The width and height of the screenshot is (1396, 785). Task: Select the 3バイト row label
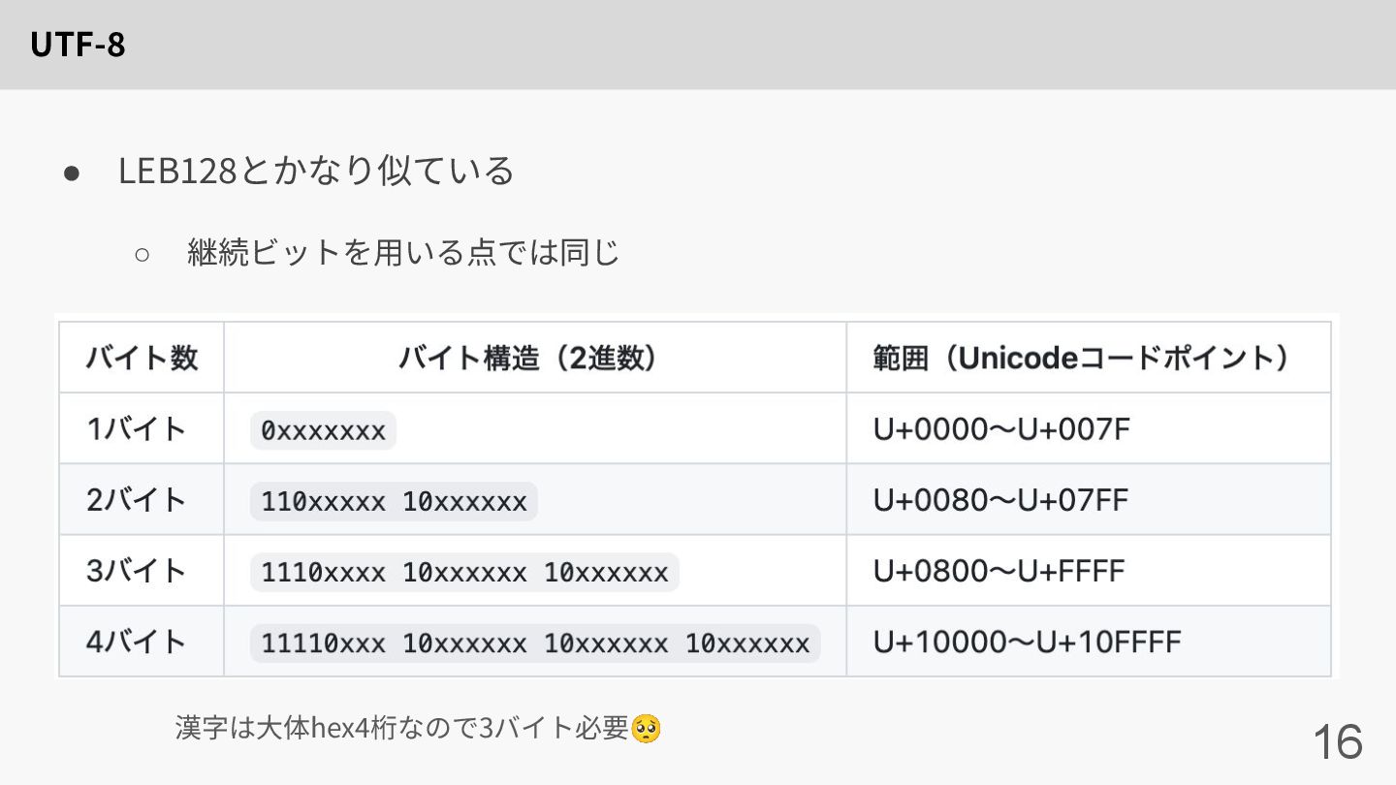[x=136, y=571]
